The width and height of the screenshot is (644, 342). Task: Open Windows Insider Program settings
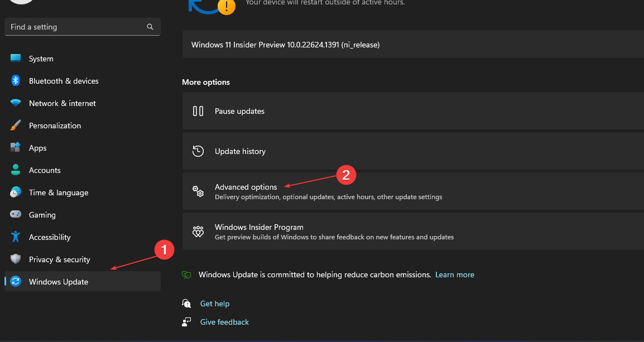pos(259,228)
